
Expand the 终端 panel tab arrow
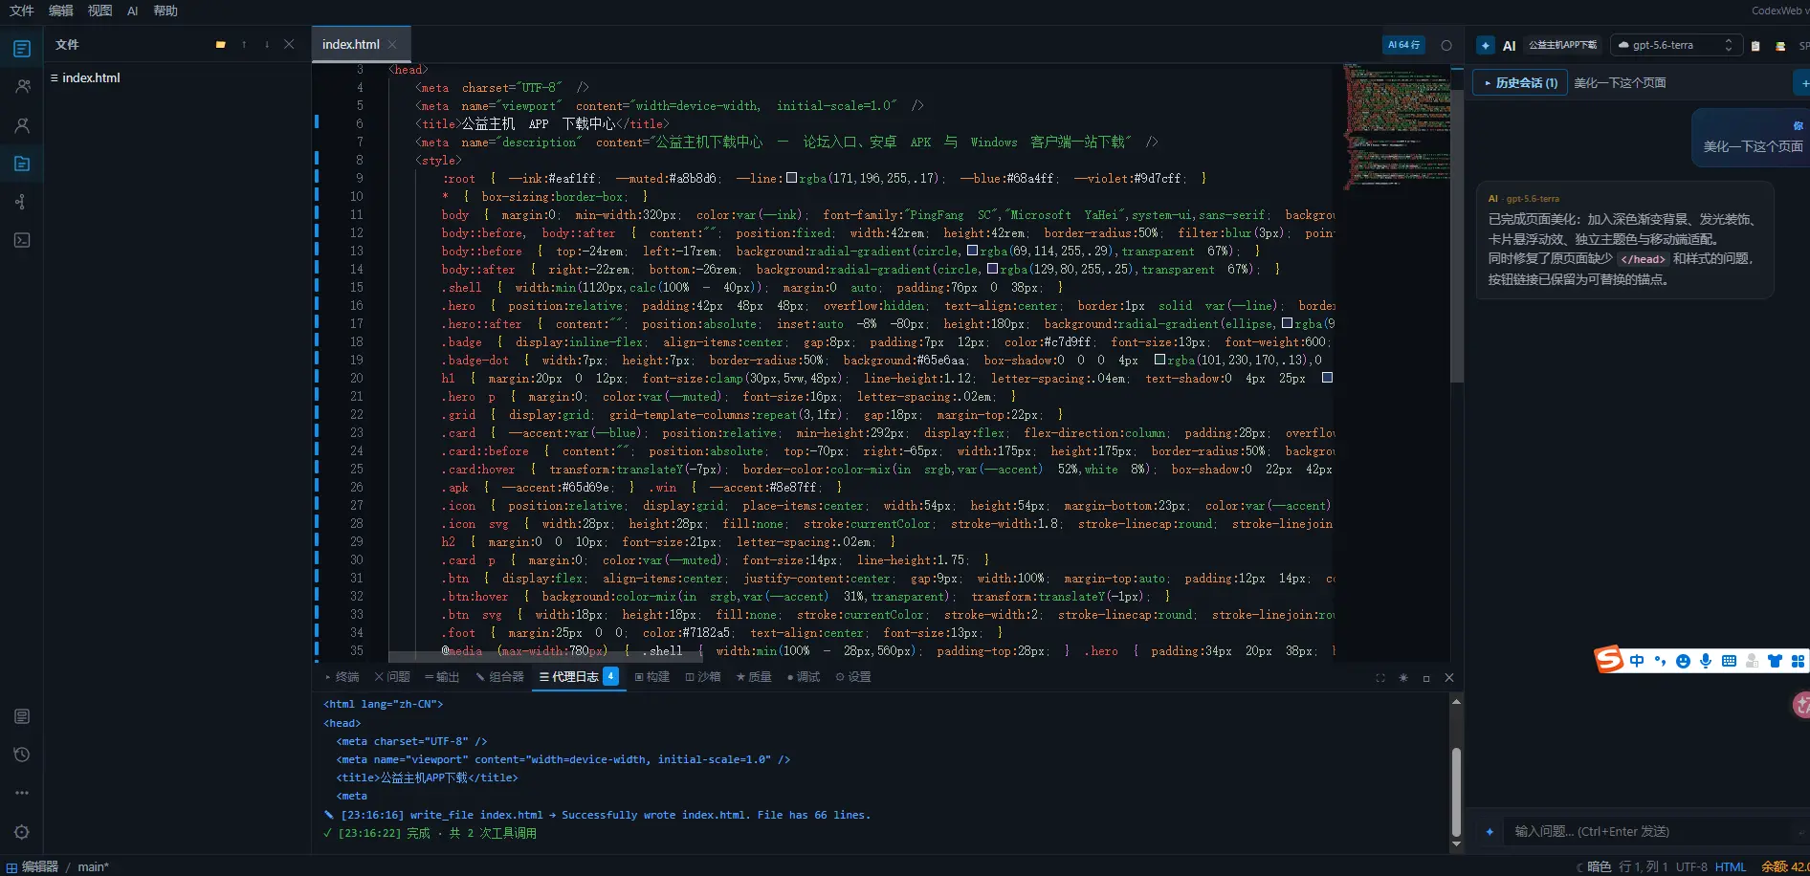click(x=328, y=677)
